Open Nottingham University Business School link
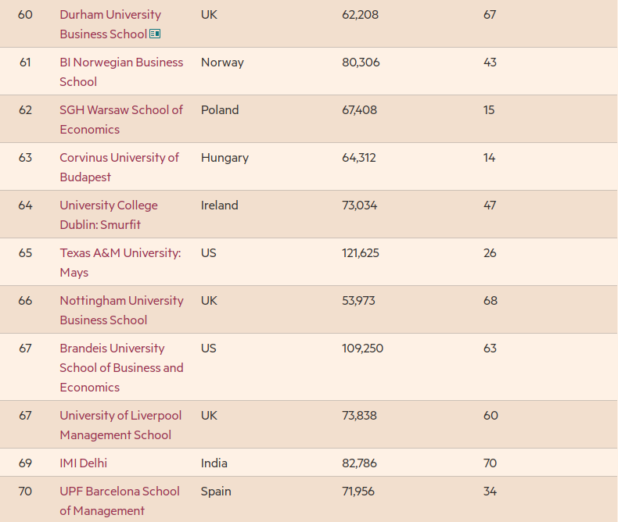This screenshot has height=522, width=618. [121, 309]
